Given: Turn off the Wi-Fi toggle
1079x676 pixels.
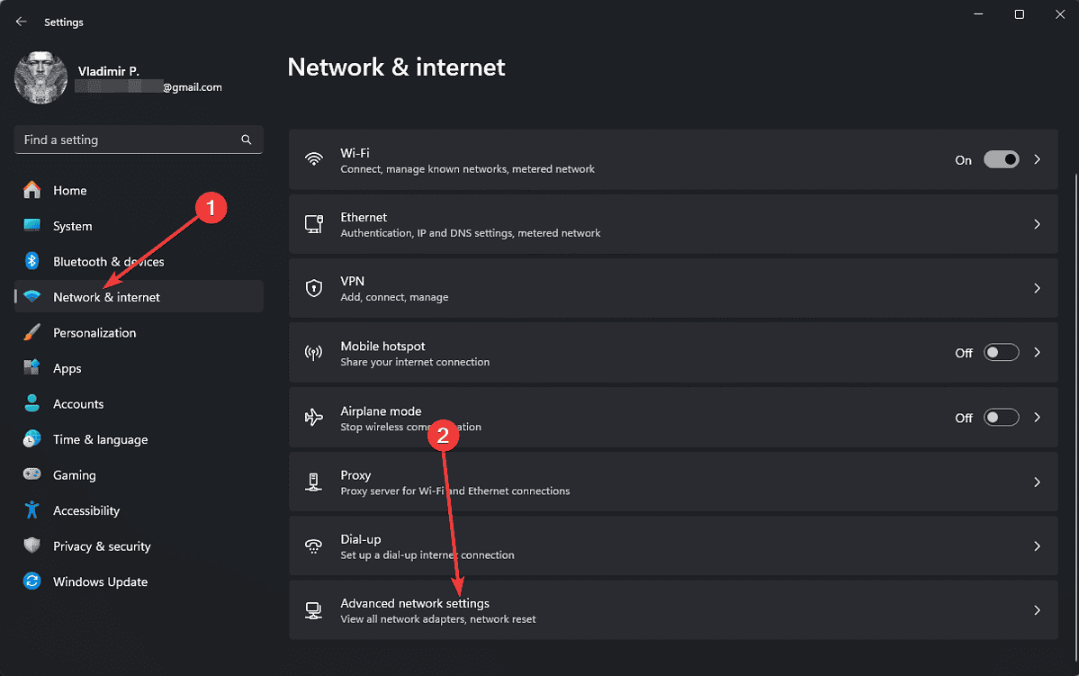Looking at the screenshot, I should pos(1001,159).
